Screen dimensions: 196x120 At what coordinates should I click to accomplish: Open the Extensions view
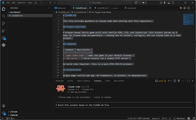(x=4, y=38)
